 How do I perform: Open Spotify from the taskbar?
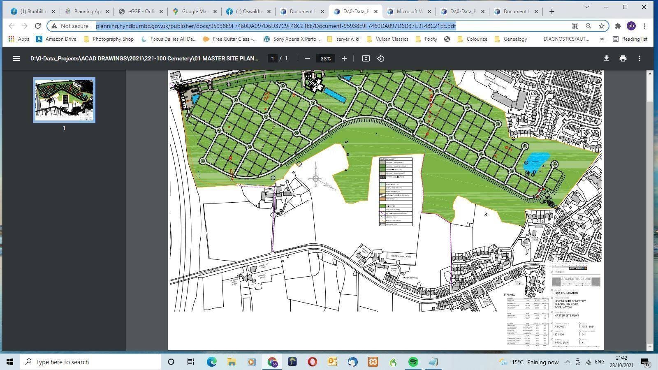pyautogui.click(x=413, y=362)
